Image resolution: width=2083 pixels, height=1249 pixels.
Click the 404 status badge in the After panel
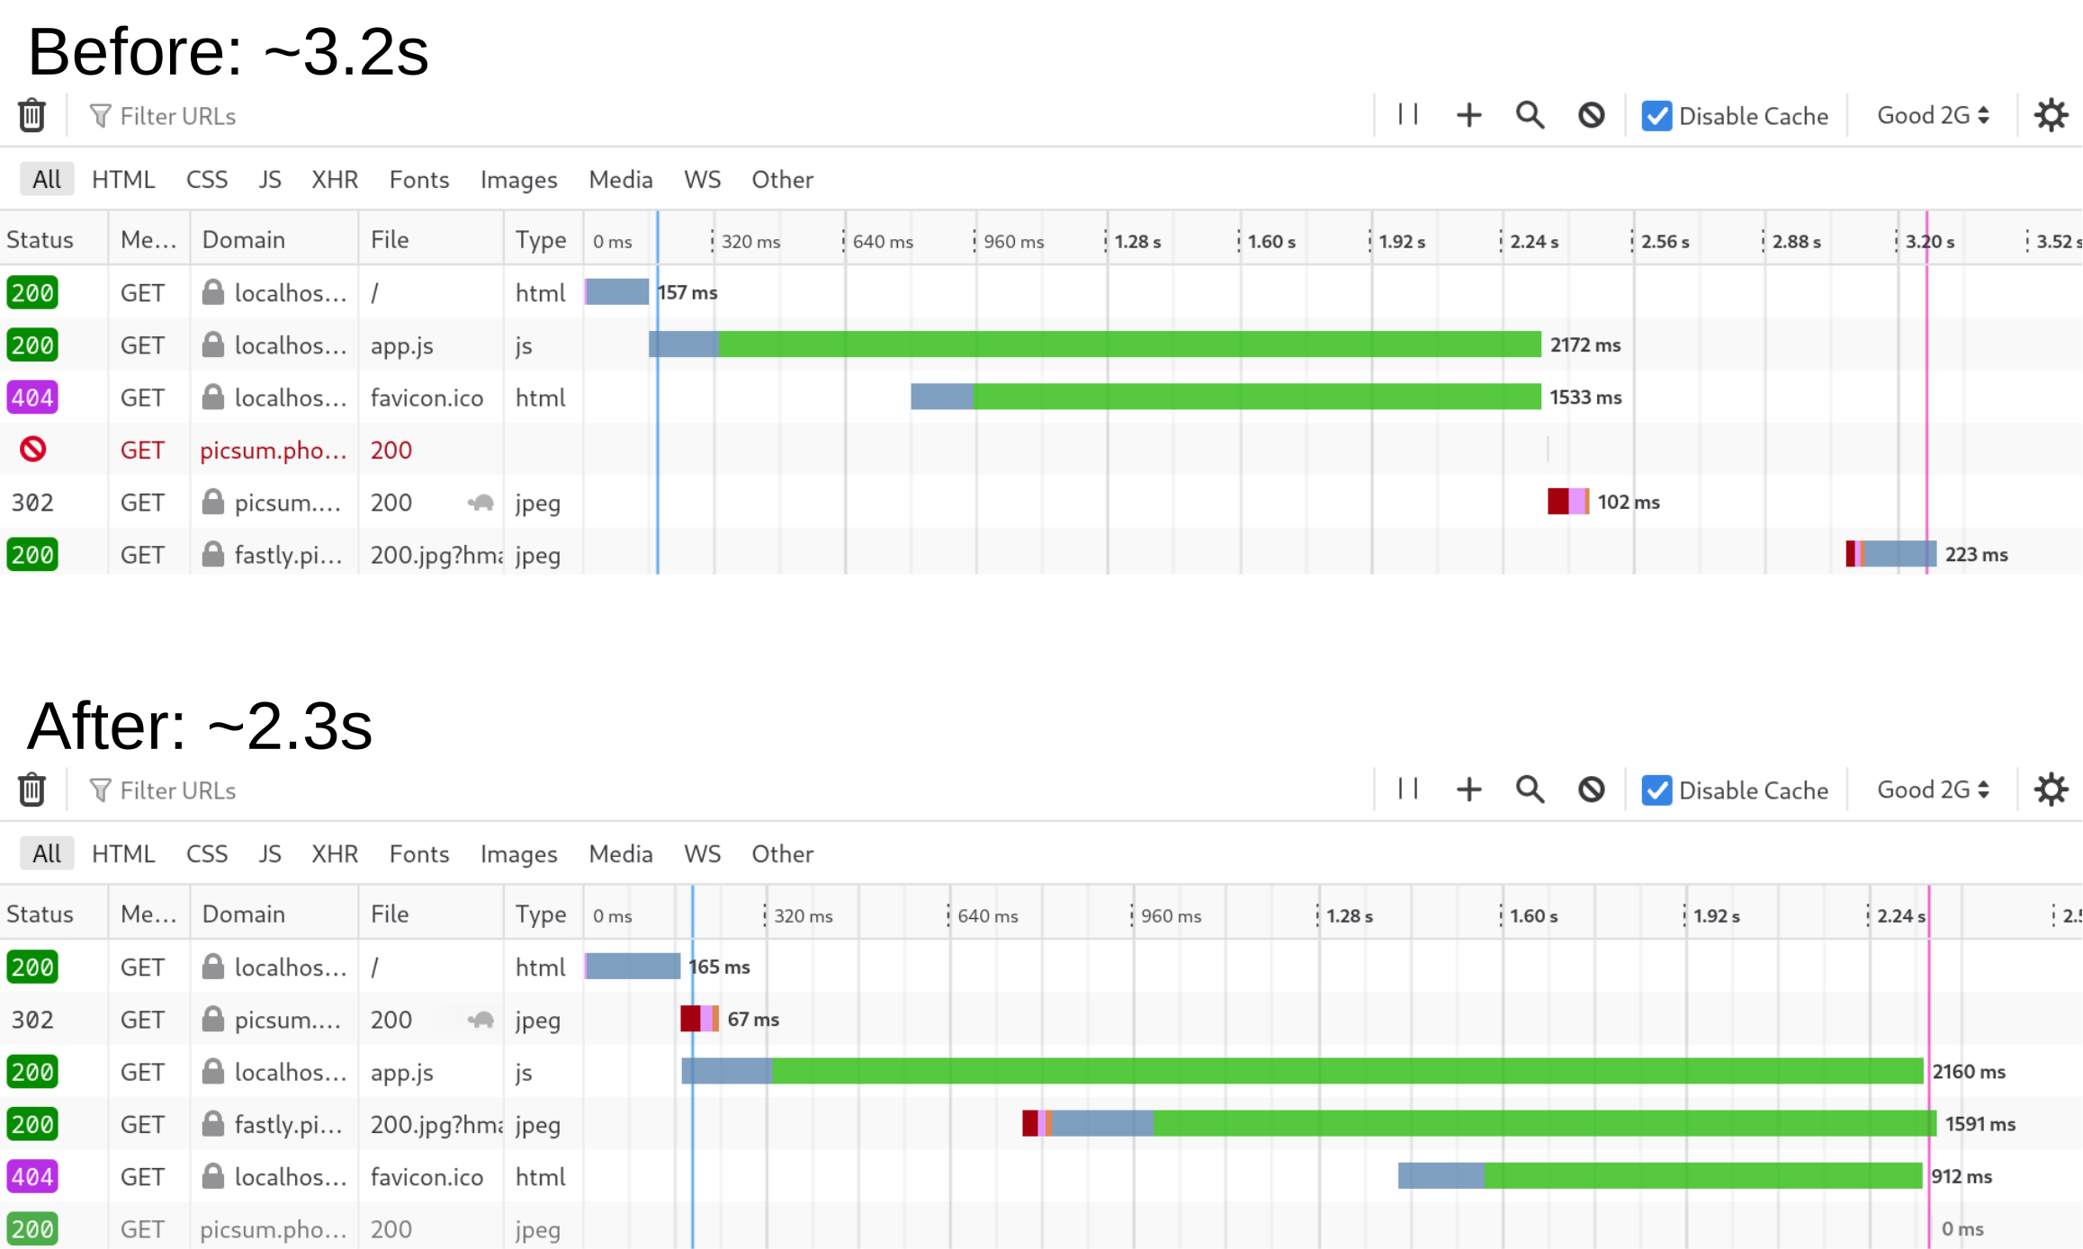point(32,1176)
